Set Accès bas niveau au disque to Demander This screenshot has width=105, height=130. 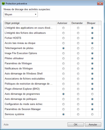click(78, 43)
